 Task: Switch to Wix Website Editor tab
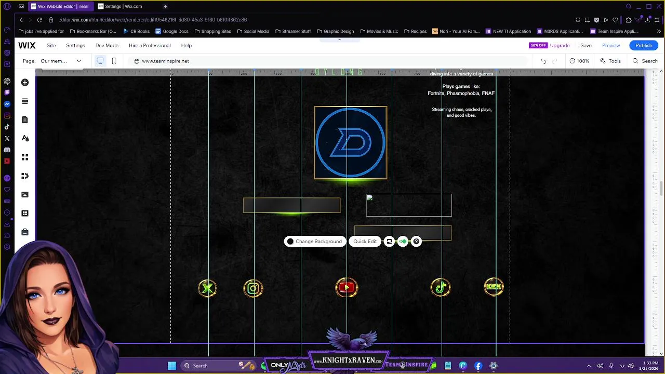[60, 6]
